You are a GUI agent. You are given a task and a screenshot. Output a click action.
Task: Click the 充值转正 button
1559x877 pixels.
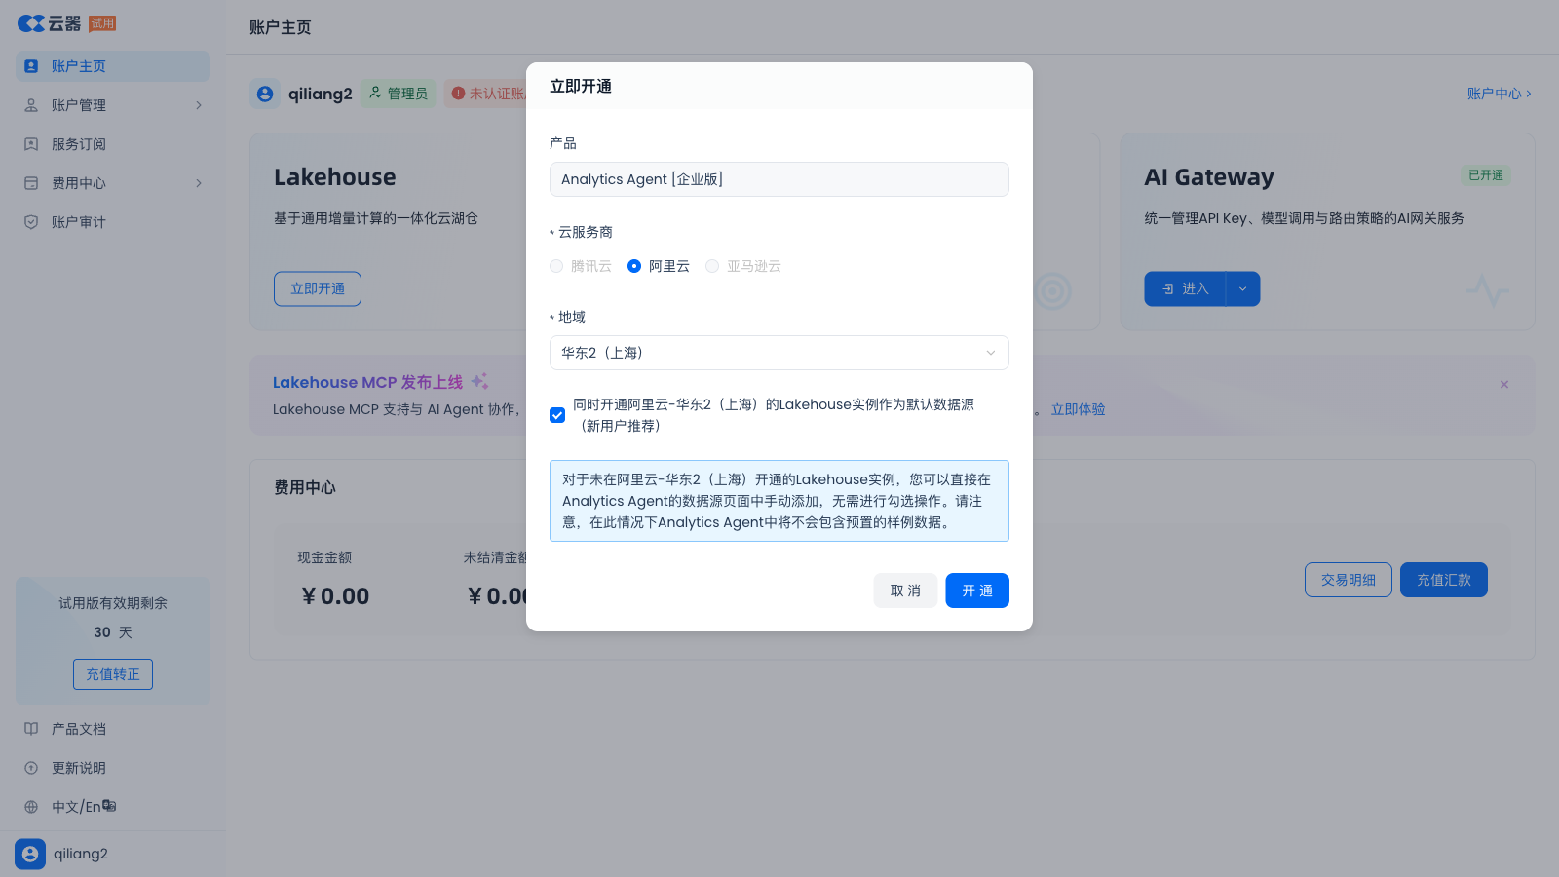point(113,674)
